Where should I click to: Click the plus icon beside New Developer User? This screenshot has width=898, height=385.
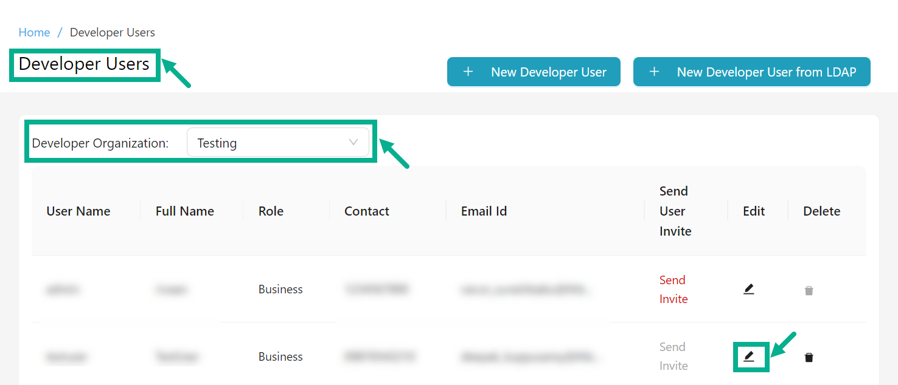(468, 72)
